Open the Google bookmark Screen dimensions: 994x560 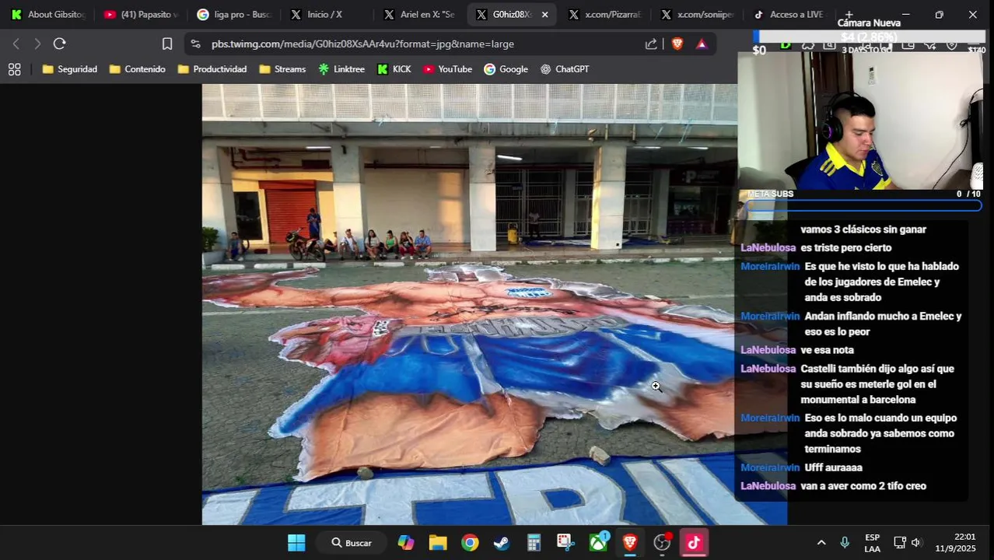[x=506, y=69]
